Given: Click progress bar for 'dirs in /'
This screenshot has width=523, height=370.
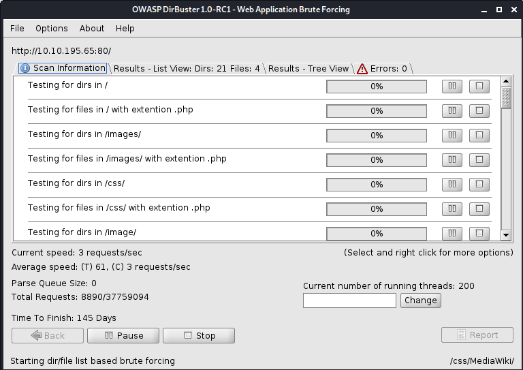Looking at the screenshot, I should point(377,87).
